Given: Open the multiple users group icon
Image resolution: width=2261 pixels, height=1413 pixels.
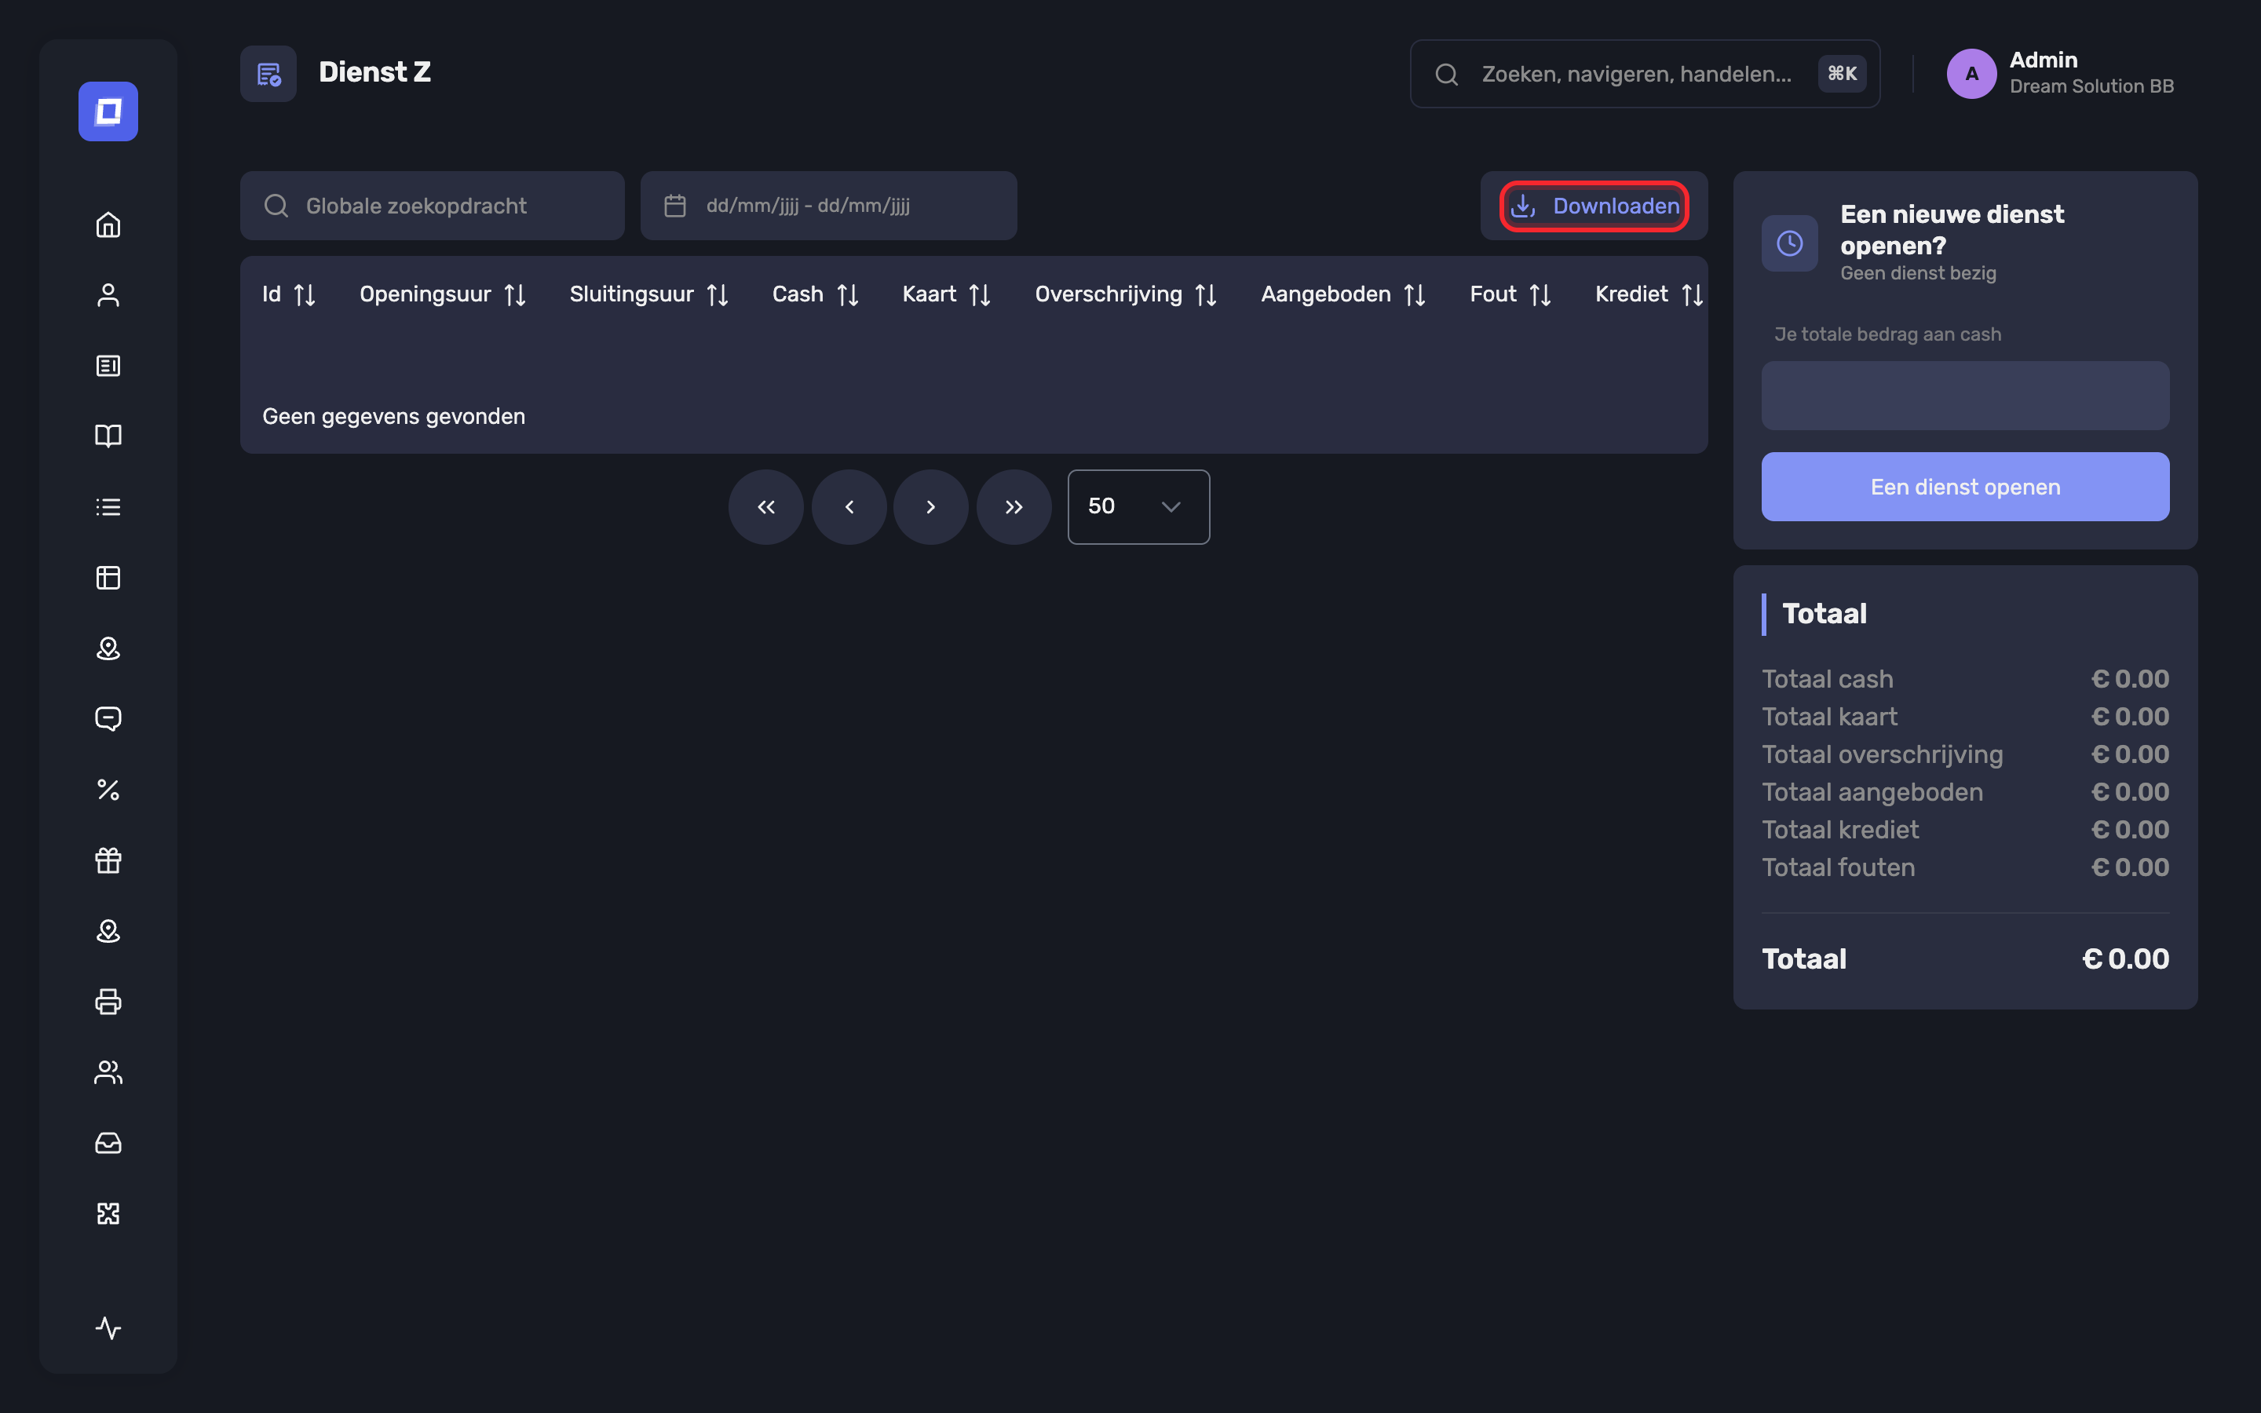Looking at the screenshot, I should (x=108, y=1072).
